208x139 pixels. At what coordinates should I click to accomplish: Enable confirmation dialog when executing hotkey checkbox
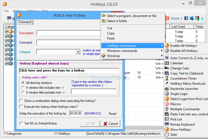(21, 101)
